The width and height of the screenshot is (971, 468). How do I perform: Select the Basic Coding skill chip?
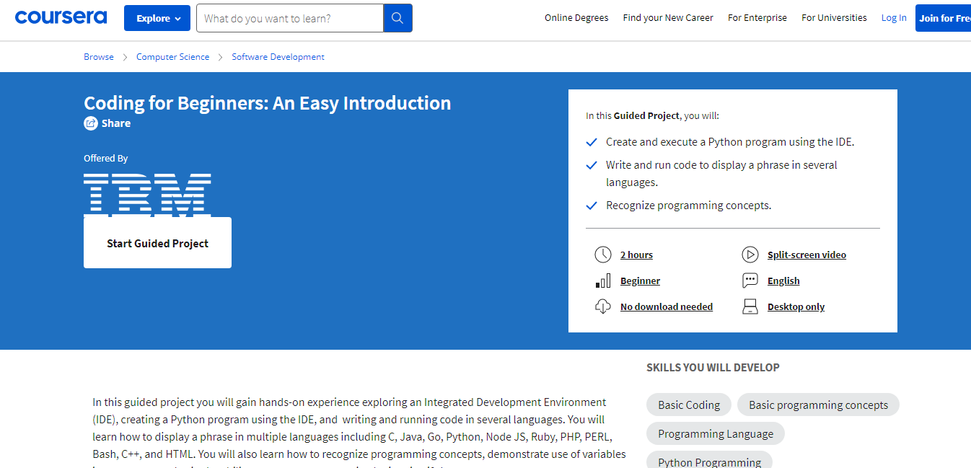[x=688, y=405]
